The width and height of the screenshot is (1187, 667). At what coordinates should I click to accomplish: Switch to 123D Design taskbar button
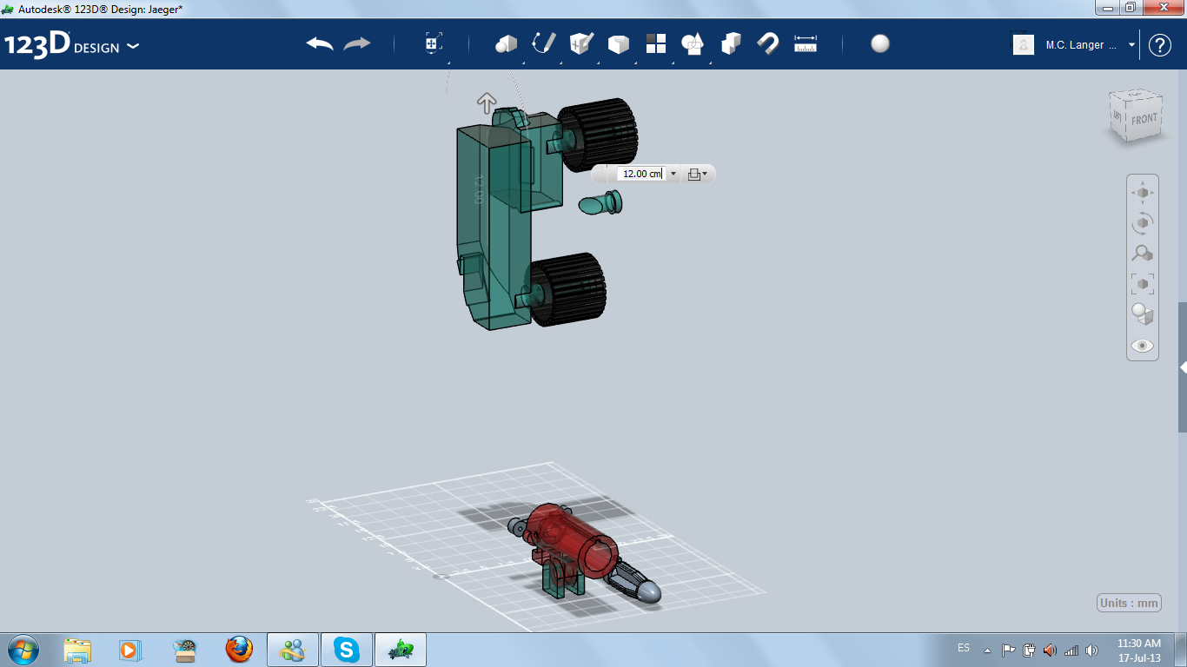click(x=401, y=649)
